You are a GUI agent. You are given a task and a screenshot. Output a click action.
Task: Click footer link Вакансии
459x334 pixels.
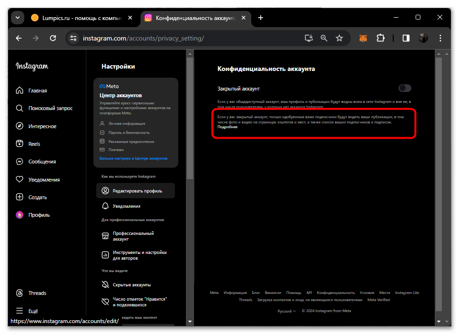tap(273, 293)
